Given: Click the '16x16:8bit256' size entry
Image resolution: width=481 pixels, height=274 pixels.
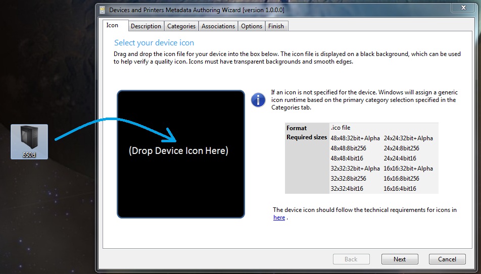Looking at the screenshot, I should [x=402, y=179].
